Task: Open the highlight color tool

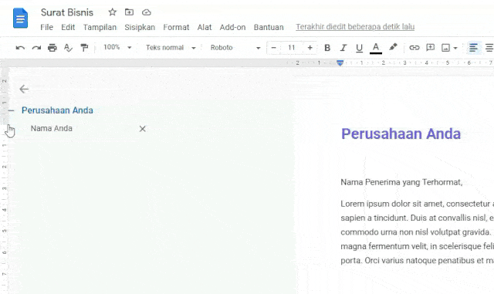Action: (x=393, y=47)
